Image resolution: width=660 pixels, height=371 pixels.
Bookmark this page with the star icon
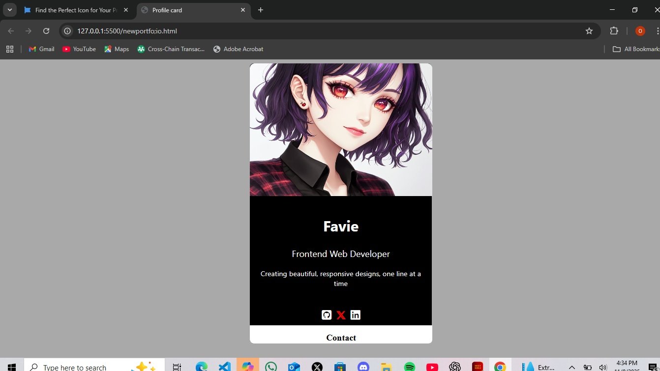point(589,31)
